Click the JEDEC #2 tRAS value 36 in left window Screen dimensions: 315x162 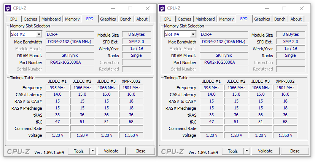click(x=82, y=115)
